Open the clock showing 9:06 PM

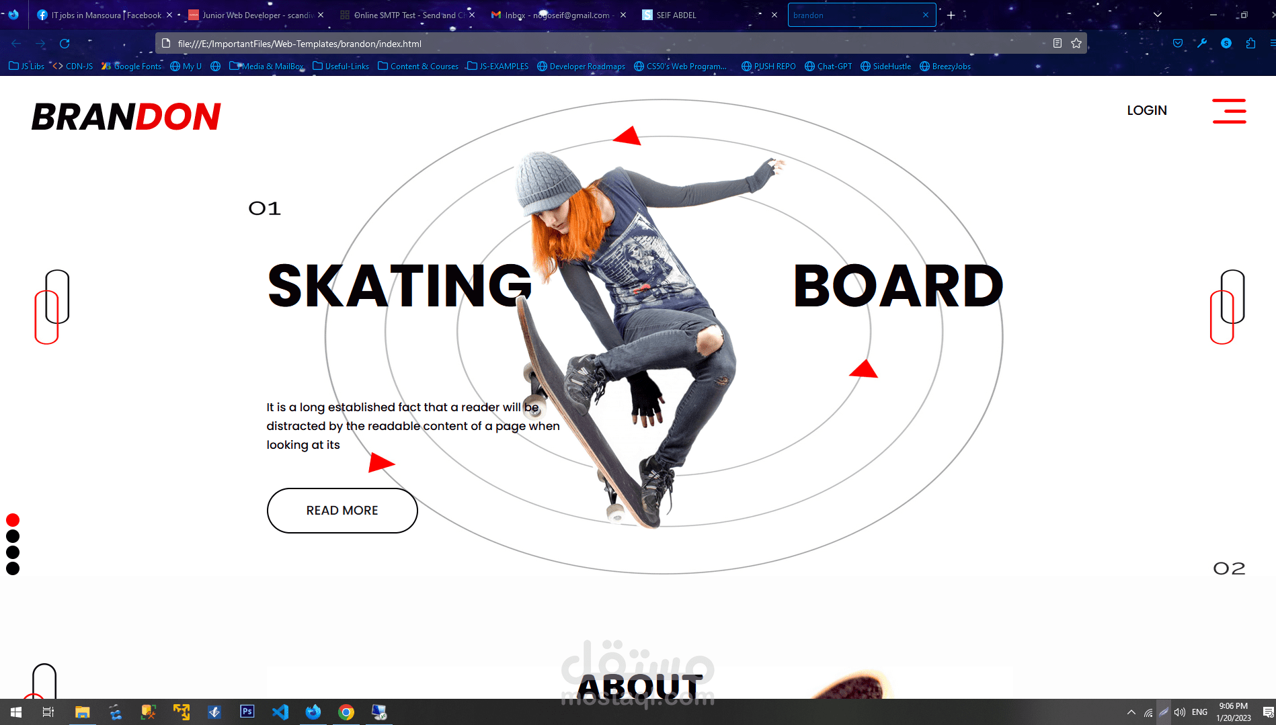coord(1233,712)
